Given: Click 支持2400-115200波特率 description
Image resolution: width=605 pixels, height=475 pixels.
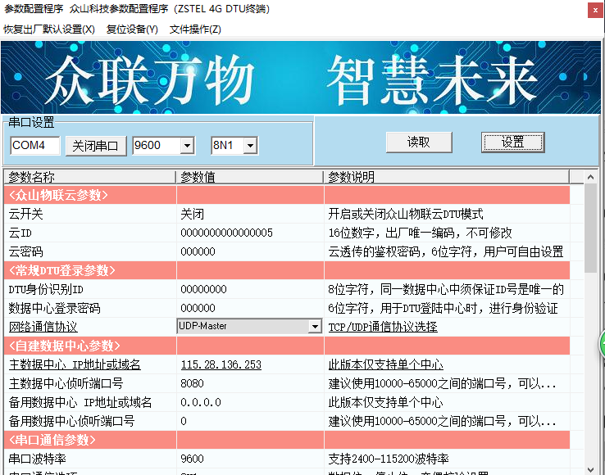Looking at the screenshot, I should pyautogui.click(x=389, y=459).
